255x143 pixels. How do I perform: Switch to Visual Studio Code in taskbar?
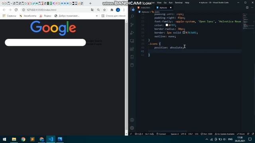point(51,139)
